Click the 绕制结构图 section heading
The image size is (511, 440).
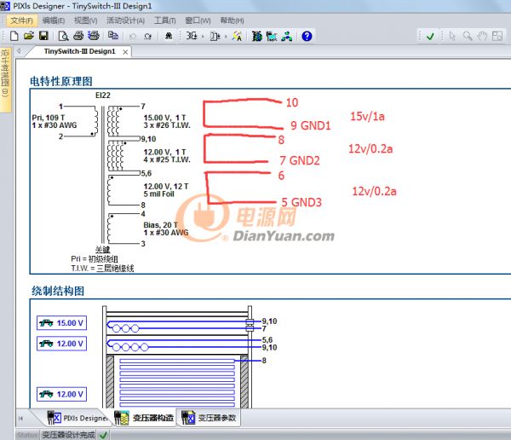tap(58, 291)
